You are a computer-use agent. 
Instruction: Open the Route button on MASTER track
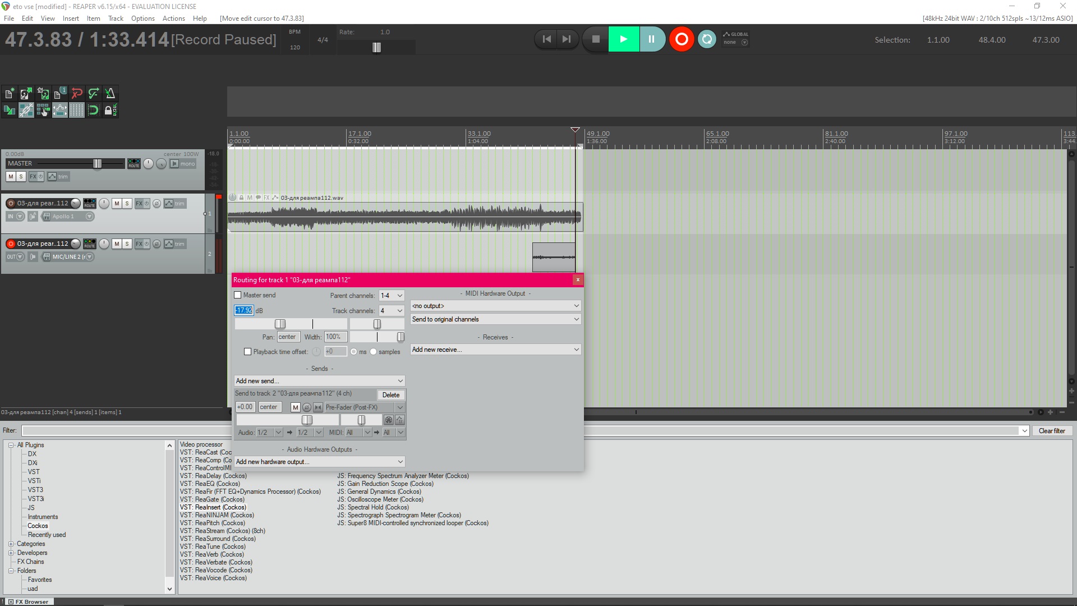pos(134,163)
